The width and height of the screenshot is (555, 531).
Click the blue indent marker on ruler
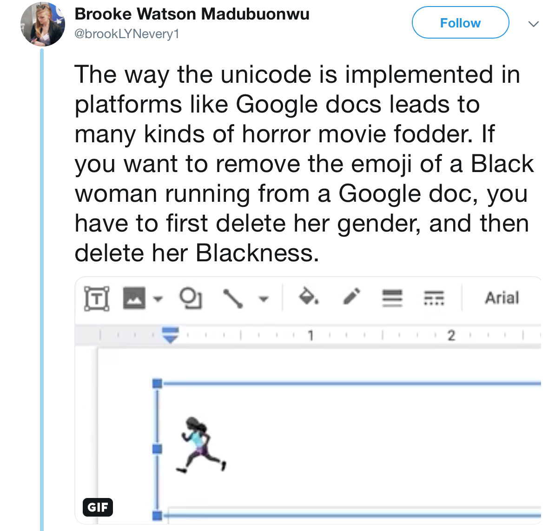(170, 335)
